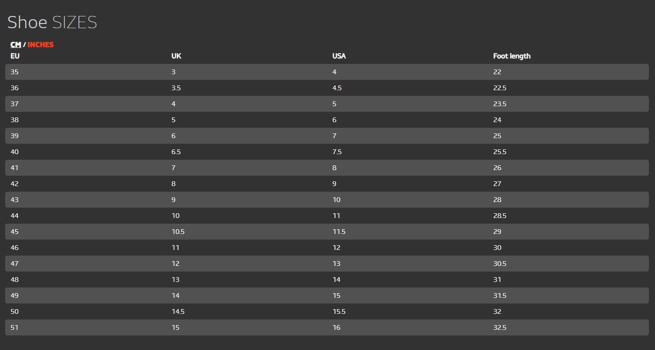The width and height of the screenshot is (655, 350).
Task: Click foot length 23.5 cell
Action: point(499,104)
